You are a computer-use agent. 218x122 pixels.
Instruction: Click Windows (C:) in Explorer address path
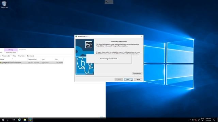tap(6, 56)
